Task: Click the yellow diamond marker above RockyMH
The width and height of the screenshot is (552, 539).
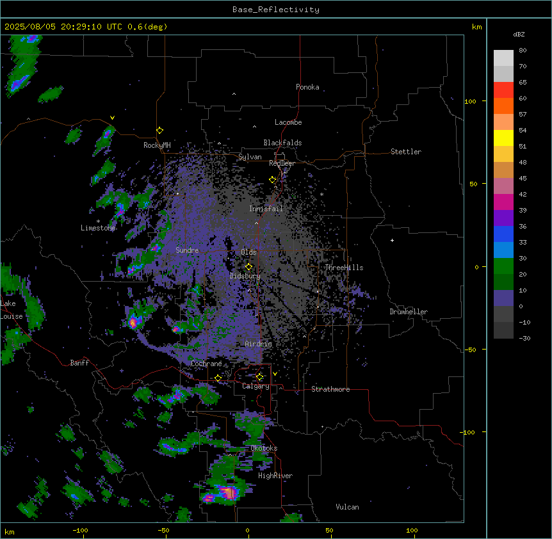Action: 160,131
